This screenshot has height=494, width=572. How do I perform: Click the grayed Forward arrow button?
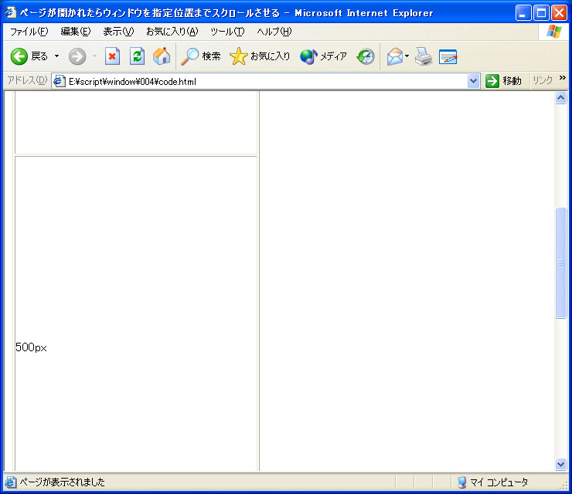click(77, 56)
